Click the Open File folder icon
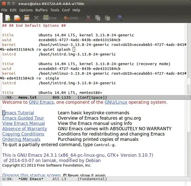 (x=17, y=18)
